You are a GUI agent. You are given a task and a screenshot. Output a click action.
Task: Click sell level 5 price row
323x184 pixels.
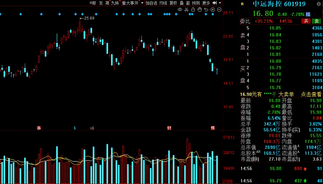click(281, 28)
